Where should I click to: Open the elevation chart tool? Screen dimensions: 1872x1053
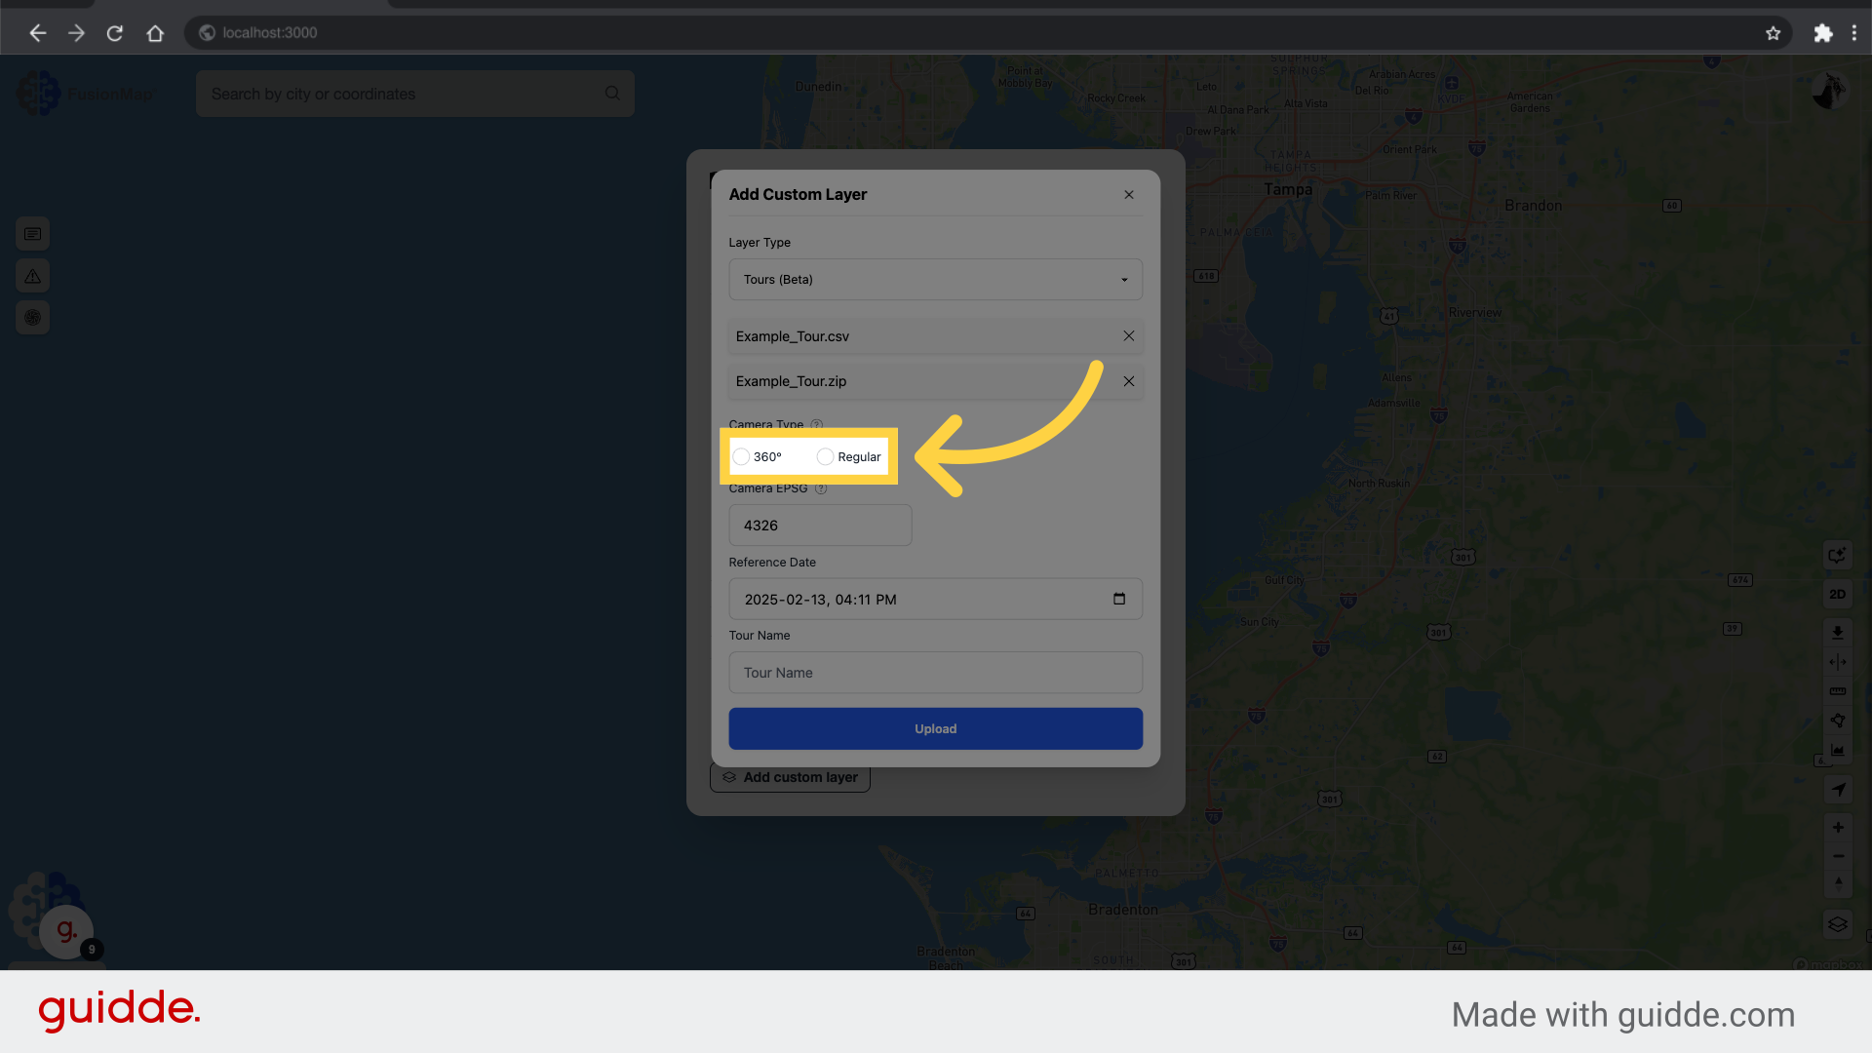[1837, 750]
